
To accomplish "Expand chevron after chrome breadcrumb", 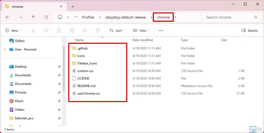I will click(x=175, y=17).
